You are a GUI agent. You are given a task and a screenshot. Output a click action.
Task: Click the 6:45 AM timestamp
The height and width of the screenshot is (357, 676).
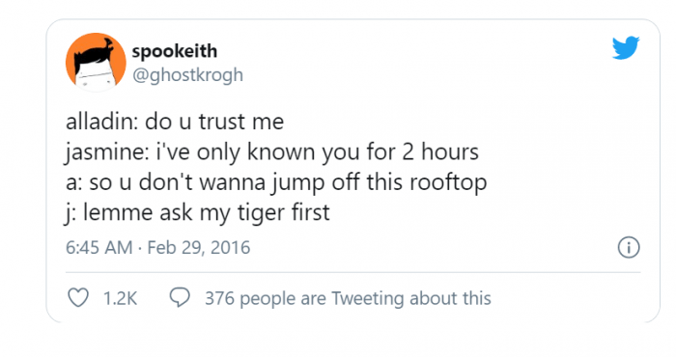point(99,248)
